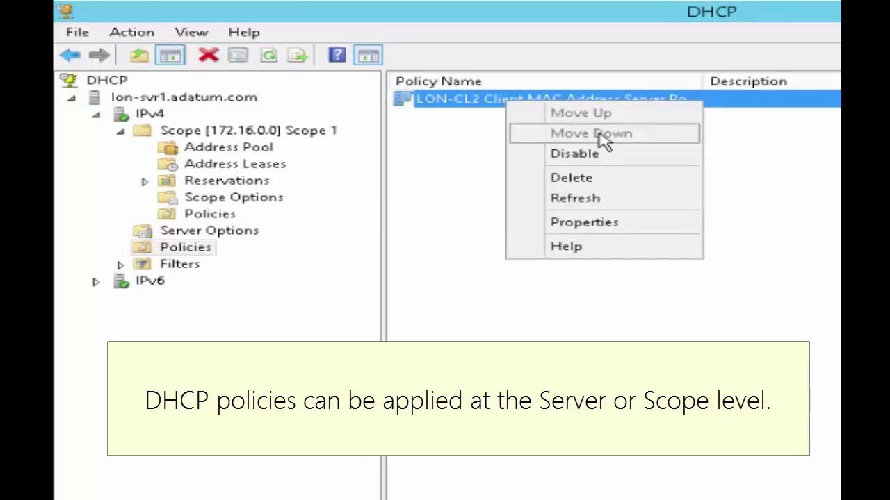Toggle the Show/Hide Action Pane toolbar icon
890x500 pixels.
click(369, 56)
